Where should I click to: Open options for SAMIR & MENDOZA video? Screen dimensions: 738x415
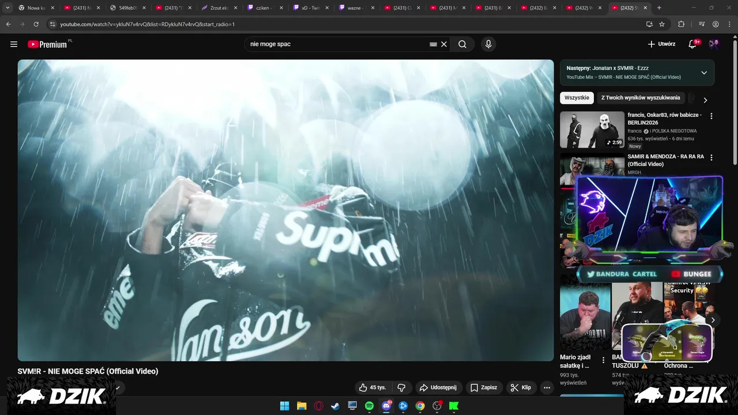pyautogui.click(x=711, y=157)
